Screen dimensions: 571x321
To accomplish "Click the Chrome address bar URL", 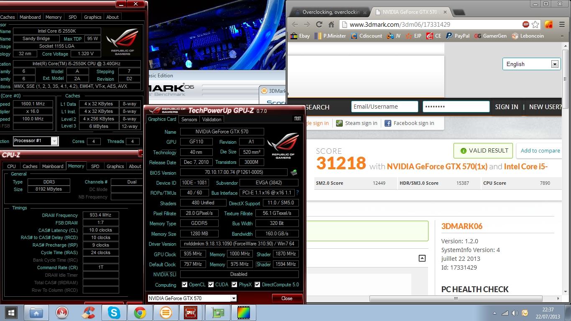I will (400, 25).
